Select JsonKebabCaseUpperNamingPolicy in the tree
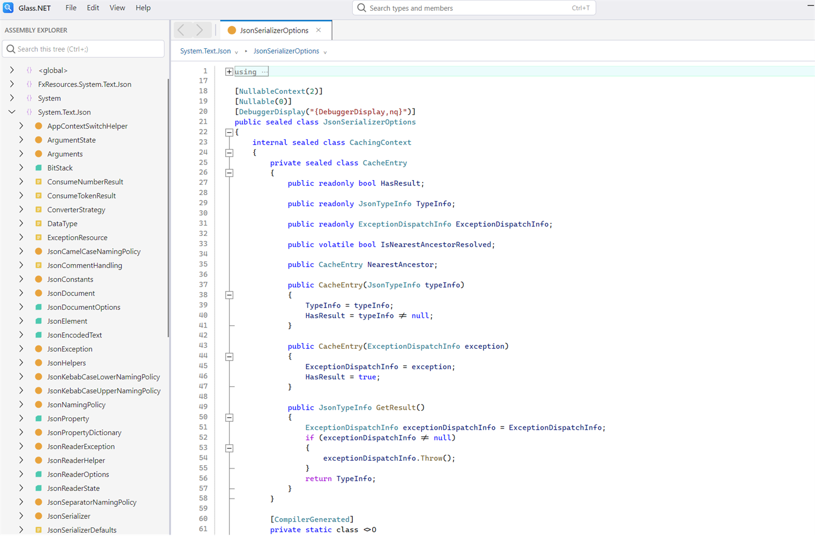Image resolution: width=815 pixels, height=560 pixels. coord(104,391)
